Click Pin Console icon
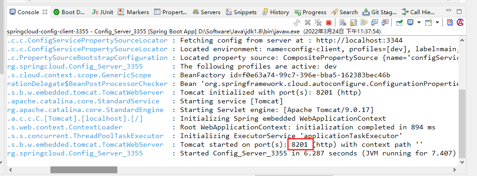The image size is (477, 176). [x=399, y=22]
